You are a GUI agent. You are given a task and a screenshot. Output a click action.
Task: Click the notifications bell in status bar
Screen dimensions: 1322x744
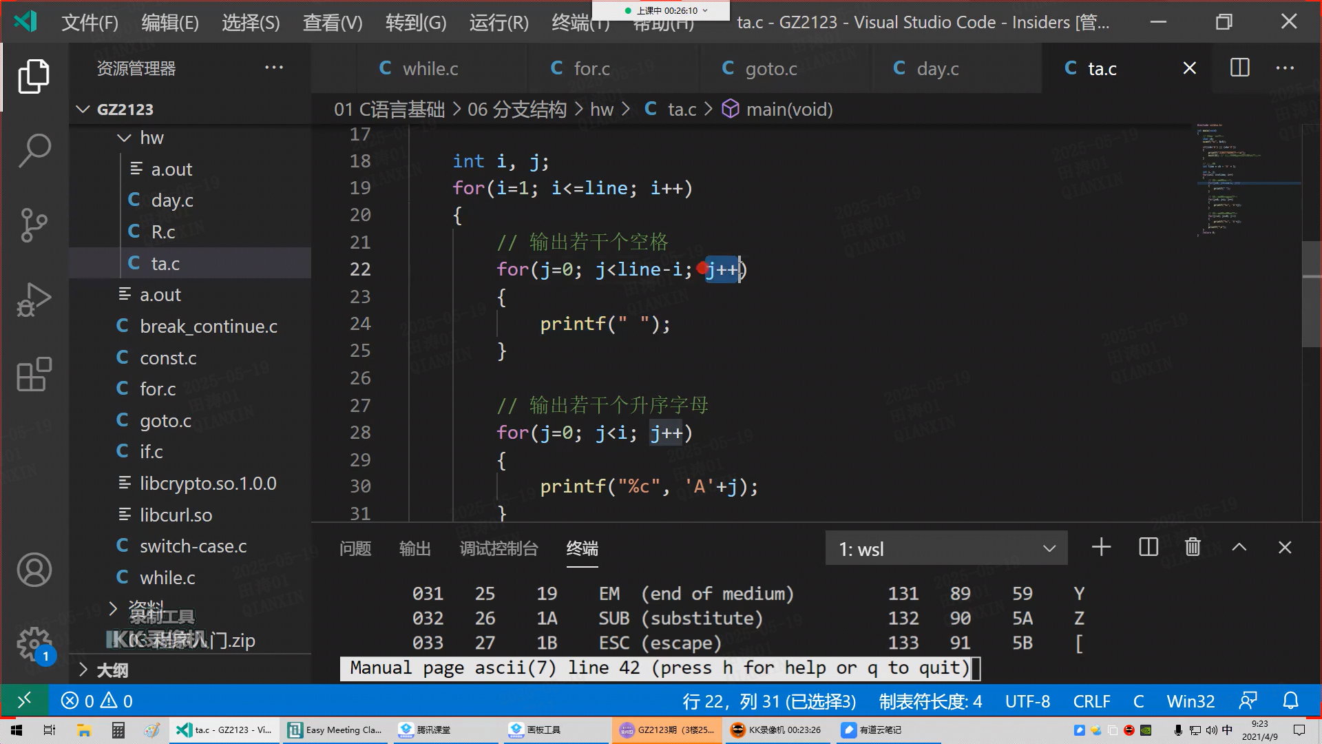tap(1290, 701)
